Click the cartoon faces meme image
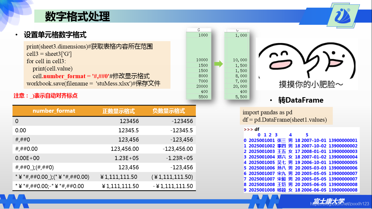 (x=307, y=64)
